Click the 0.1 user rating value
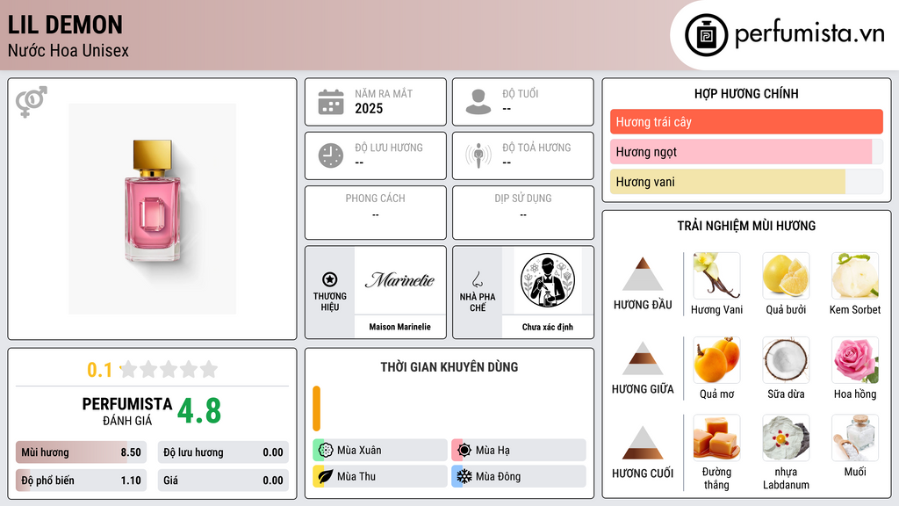899x506 pixels. coord(99,370)
